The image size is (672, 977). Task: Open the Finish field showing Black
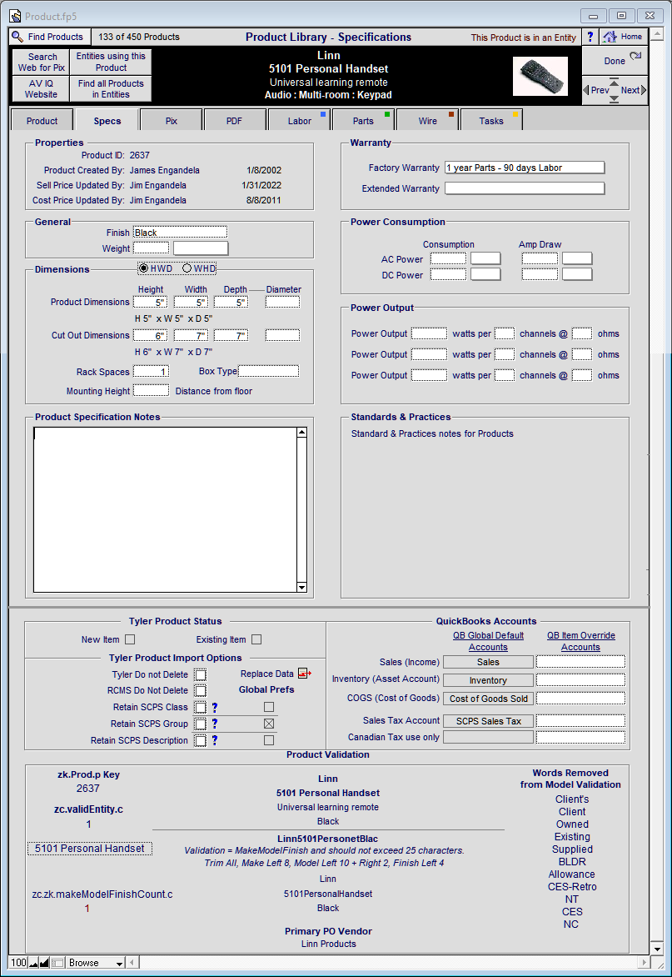181,233
